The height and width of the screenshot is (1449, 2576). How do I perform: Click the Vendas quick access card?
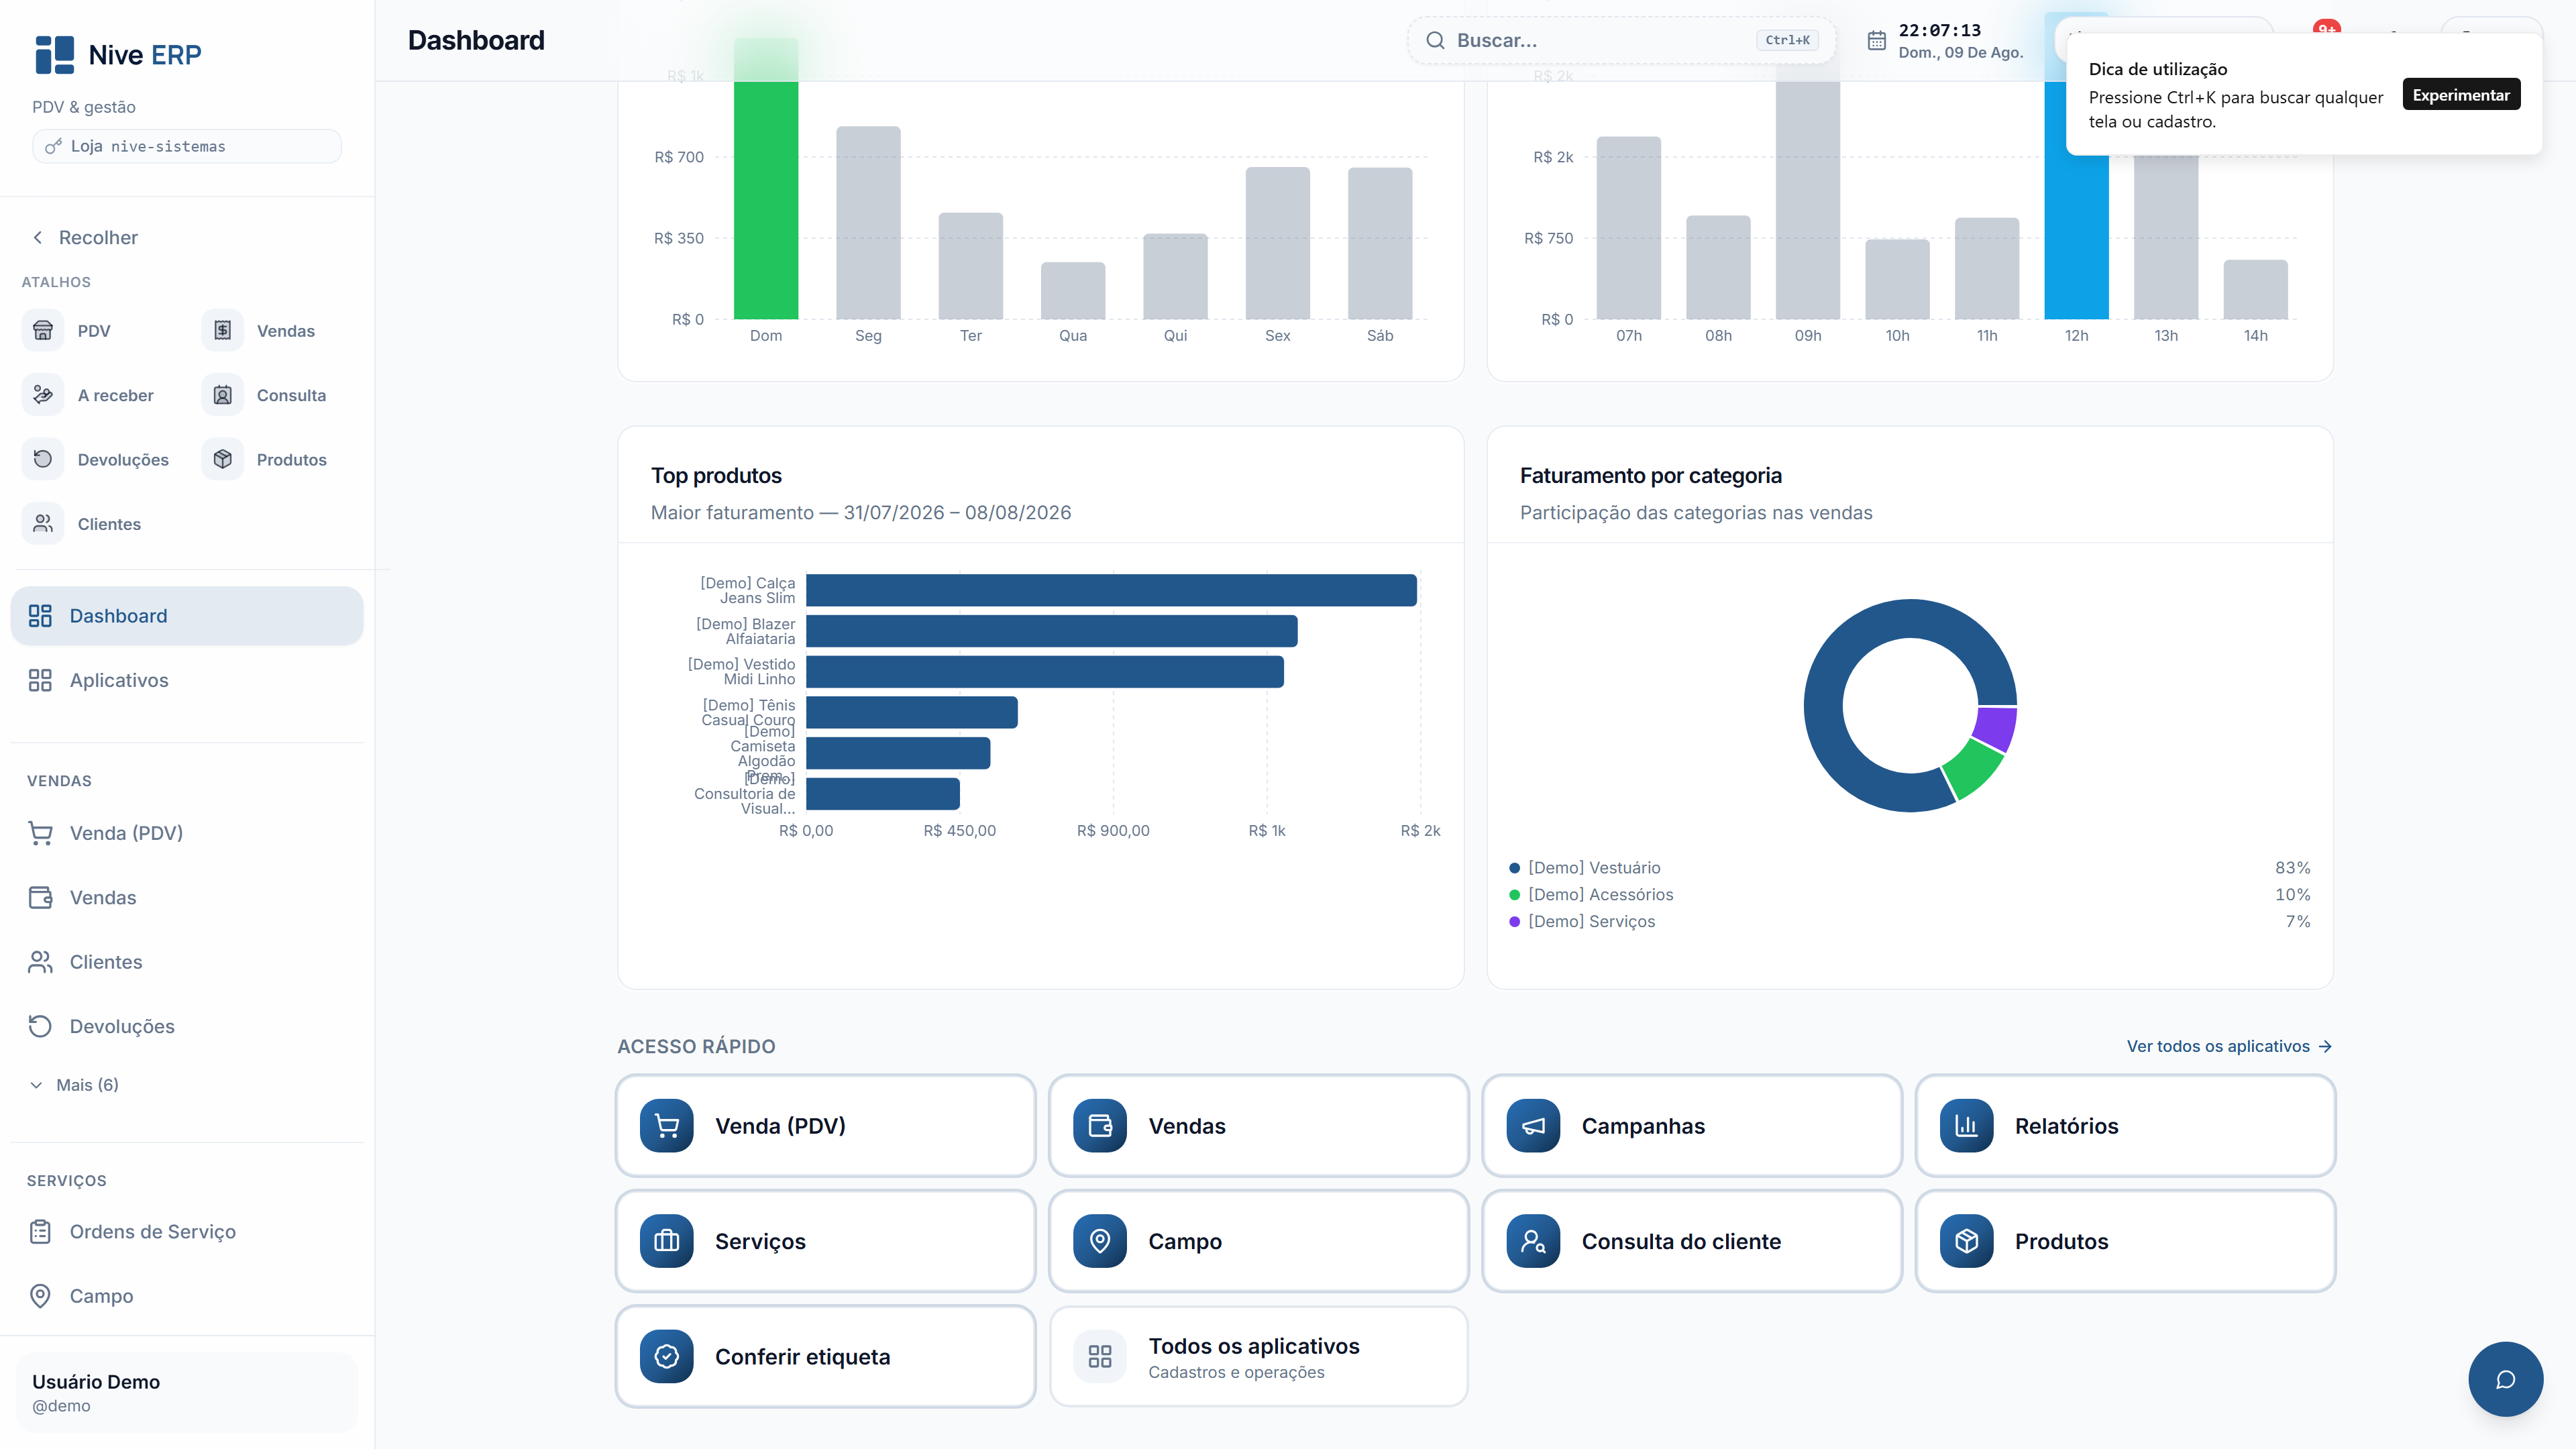click(x=1258, y=1126)
